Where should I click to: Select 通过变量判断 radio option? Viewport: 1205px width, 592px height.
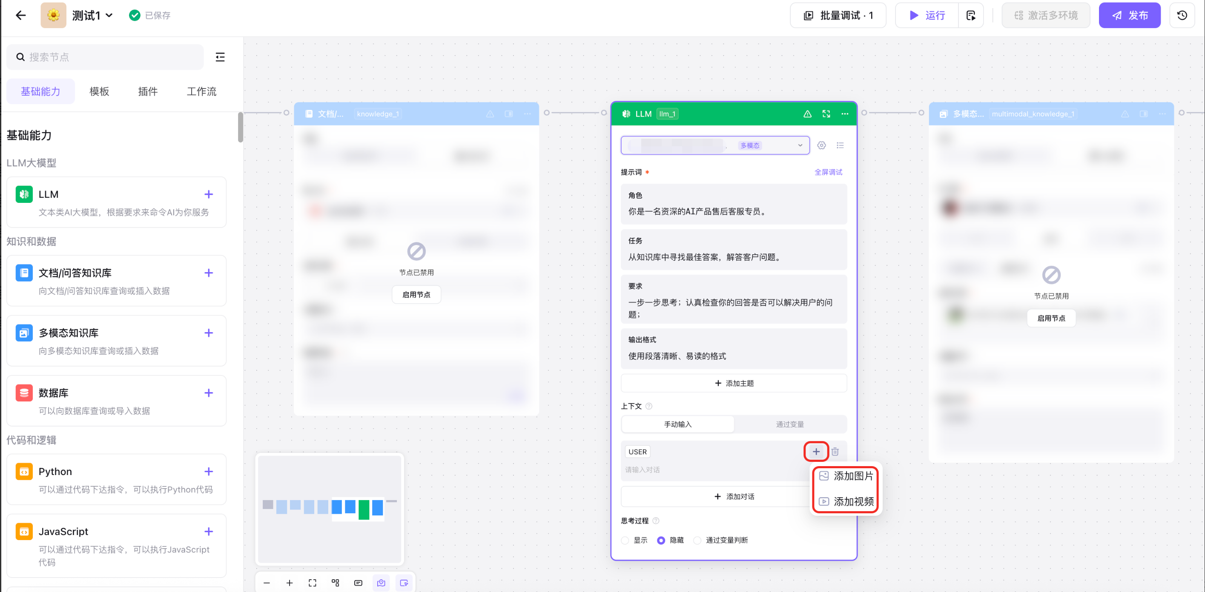[697, 540]
